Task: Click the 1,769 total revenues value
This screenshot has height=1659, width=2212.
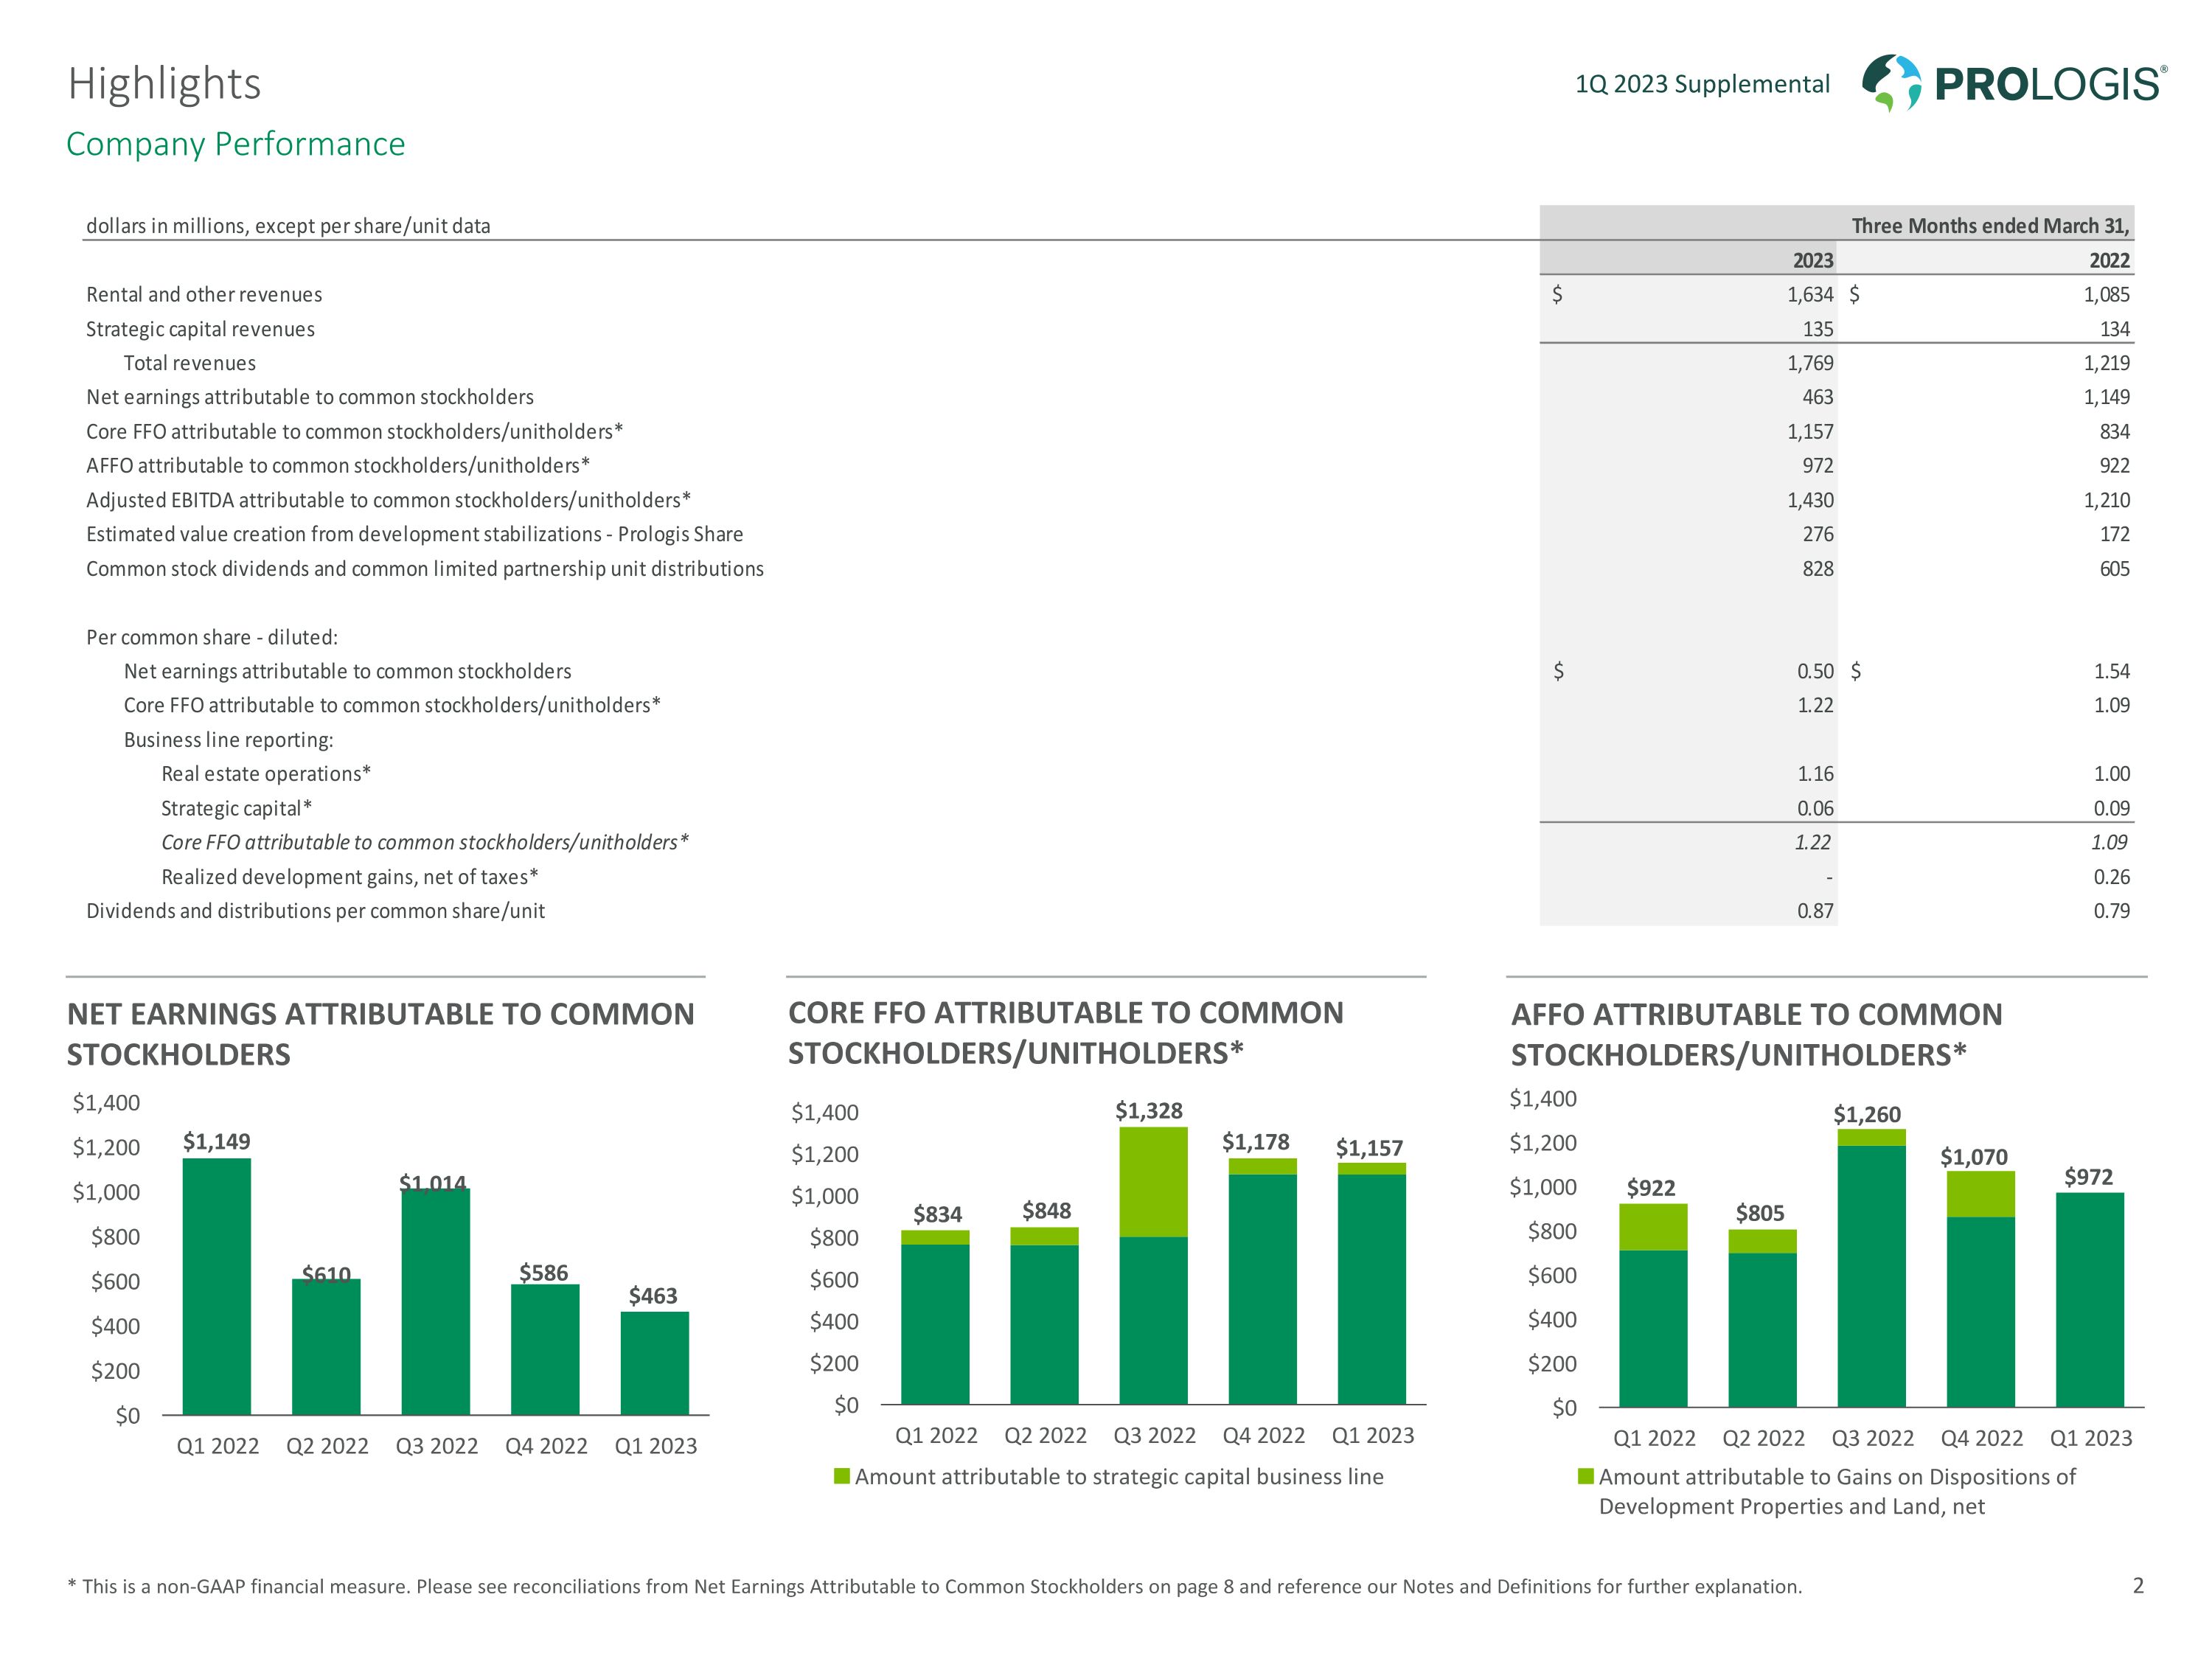Action: tap(1810, 363)
